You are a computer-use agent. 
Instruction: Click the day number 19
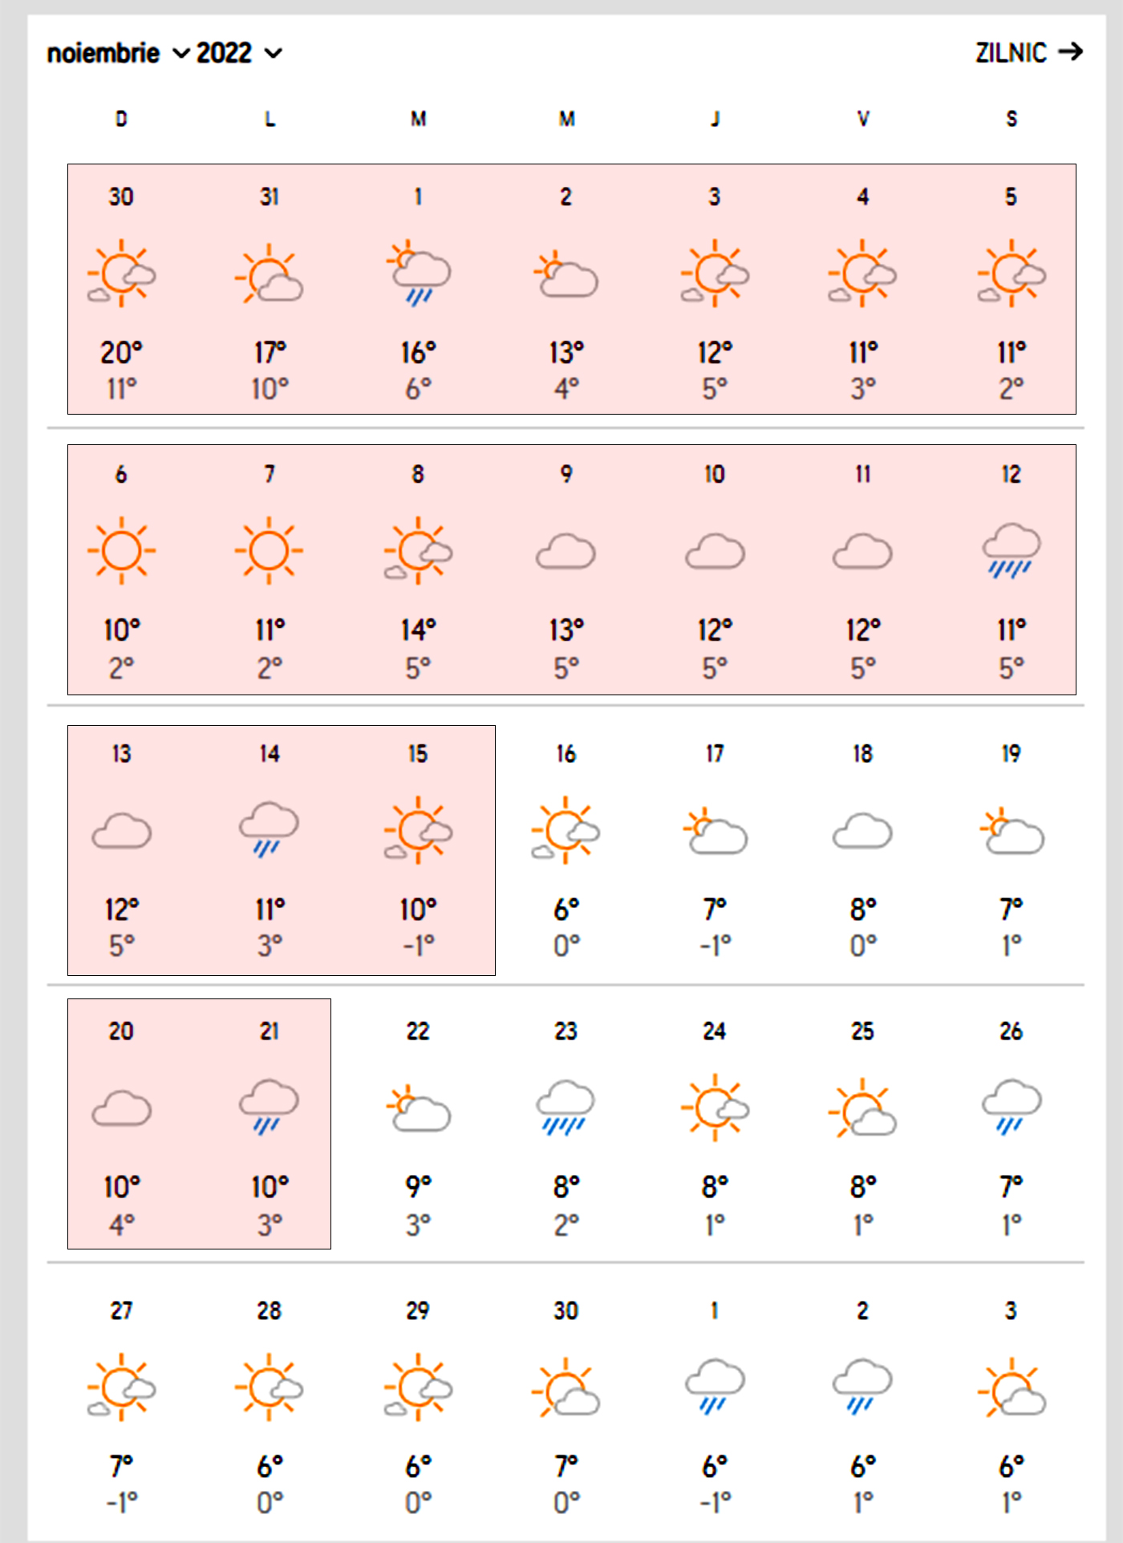(x=1011, y=754)
